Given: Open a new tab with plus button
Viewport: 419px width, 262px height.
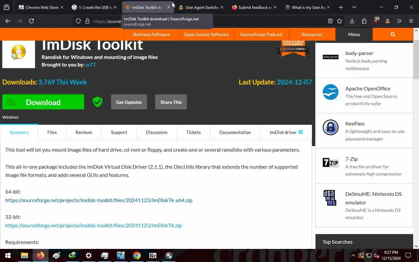Looking at the screenshot, I should click(341, 7).
